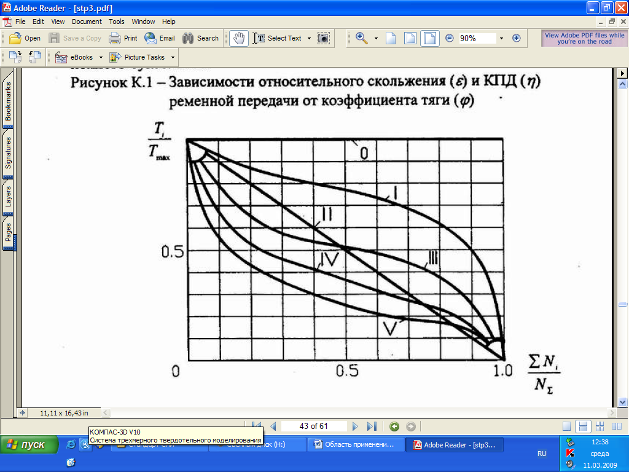Screen dimensions: 629x472
Task: Choose the Select Text tool
Action: coord(277,38)
